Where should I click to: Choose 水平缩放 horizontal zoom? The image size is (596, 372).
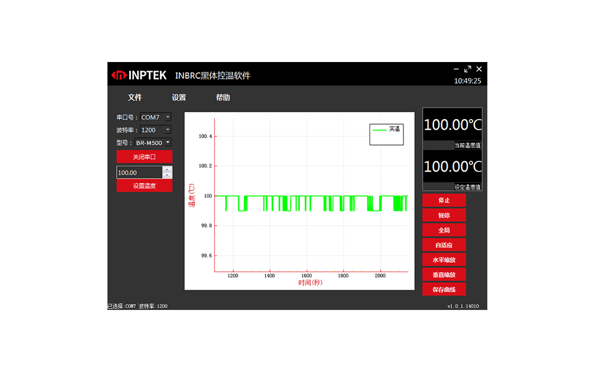coord(444,260)
